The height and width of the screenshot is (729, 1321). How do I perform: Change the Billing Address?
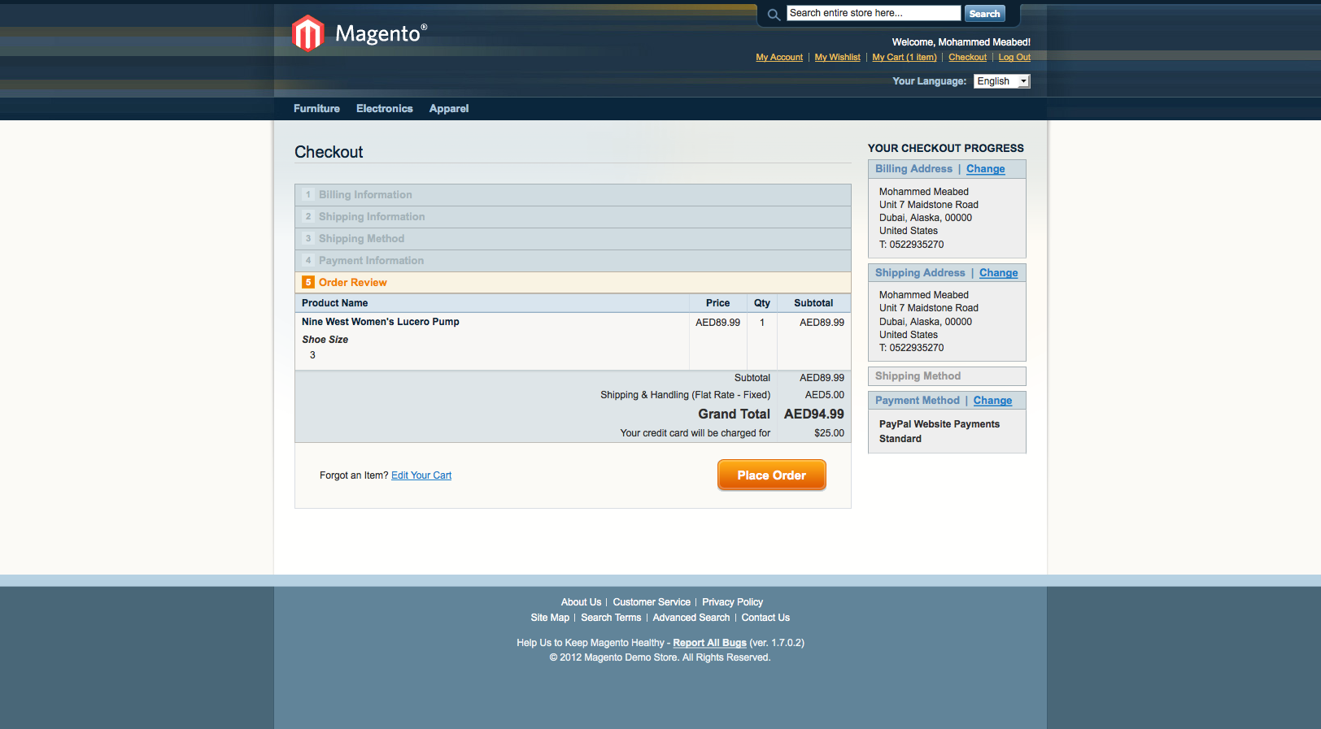tap(985, 169)
